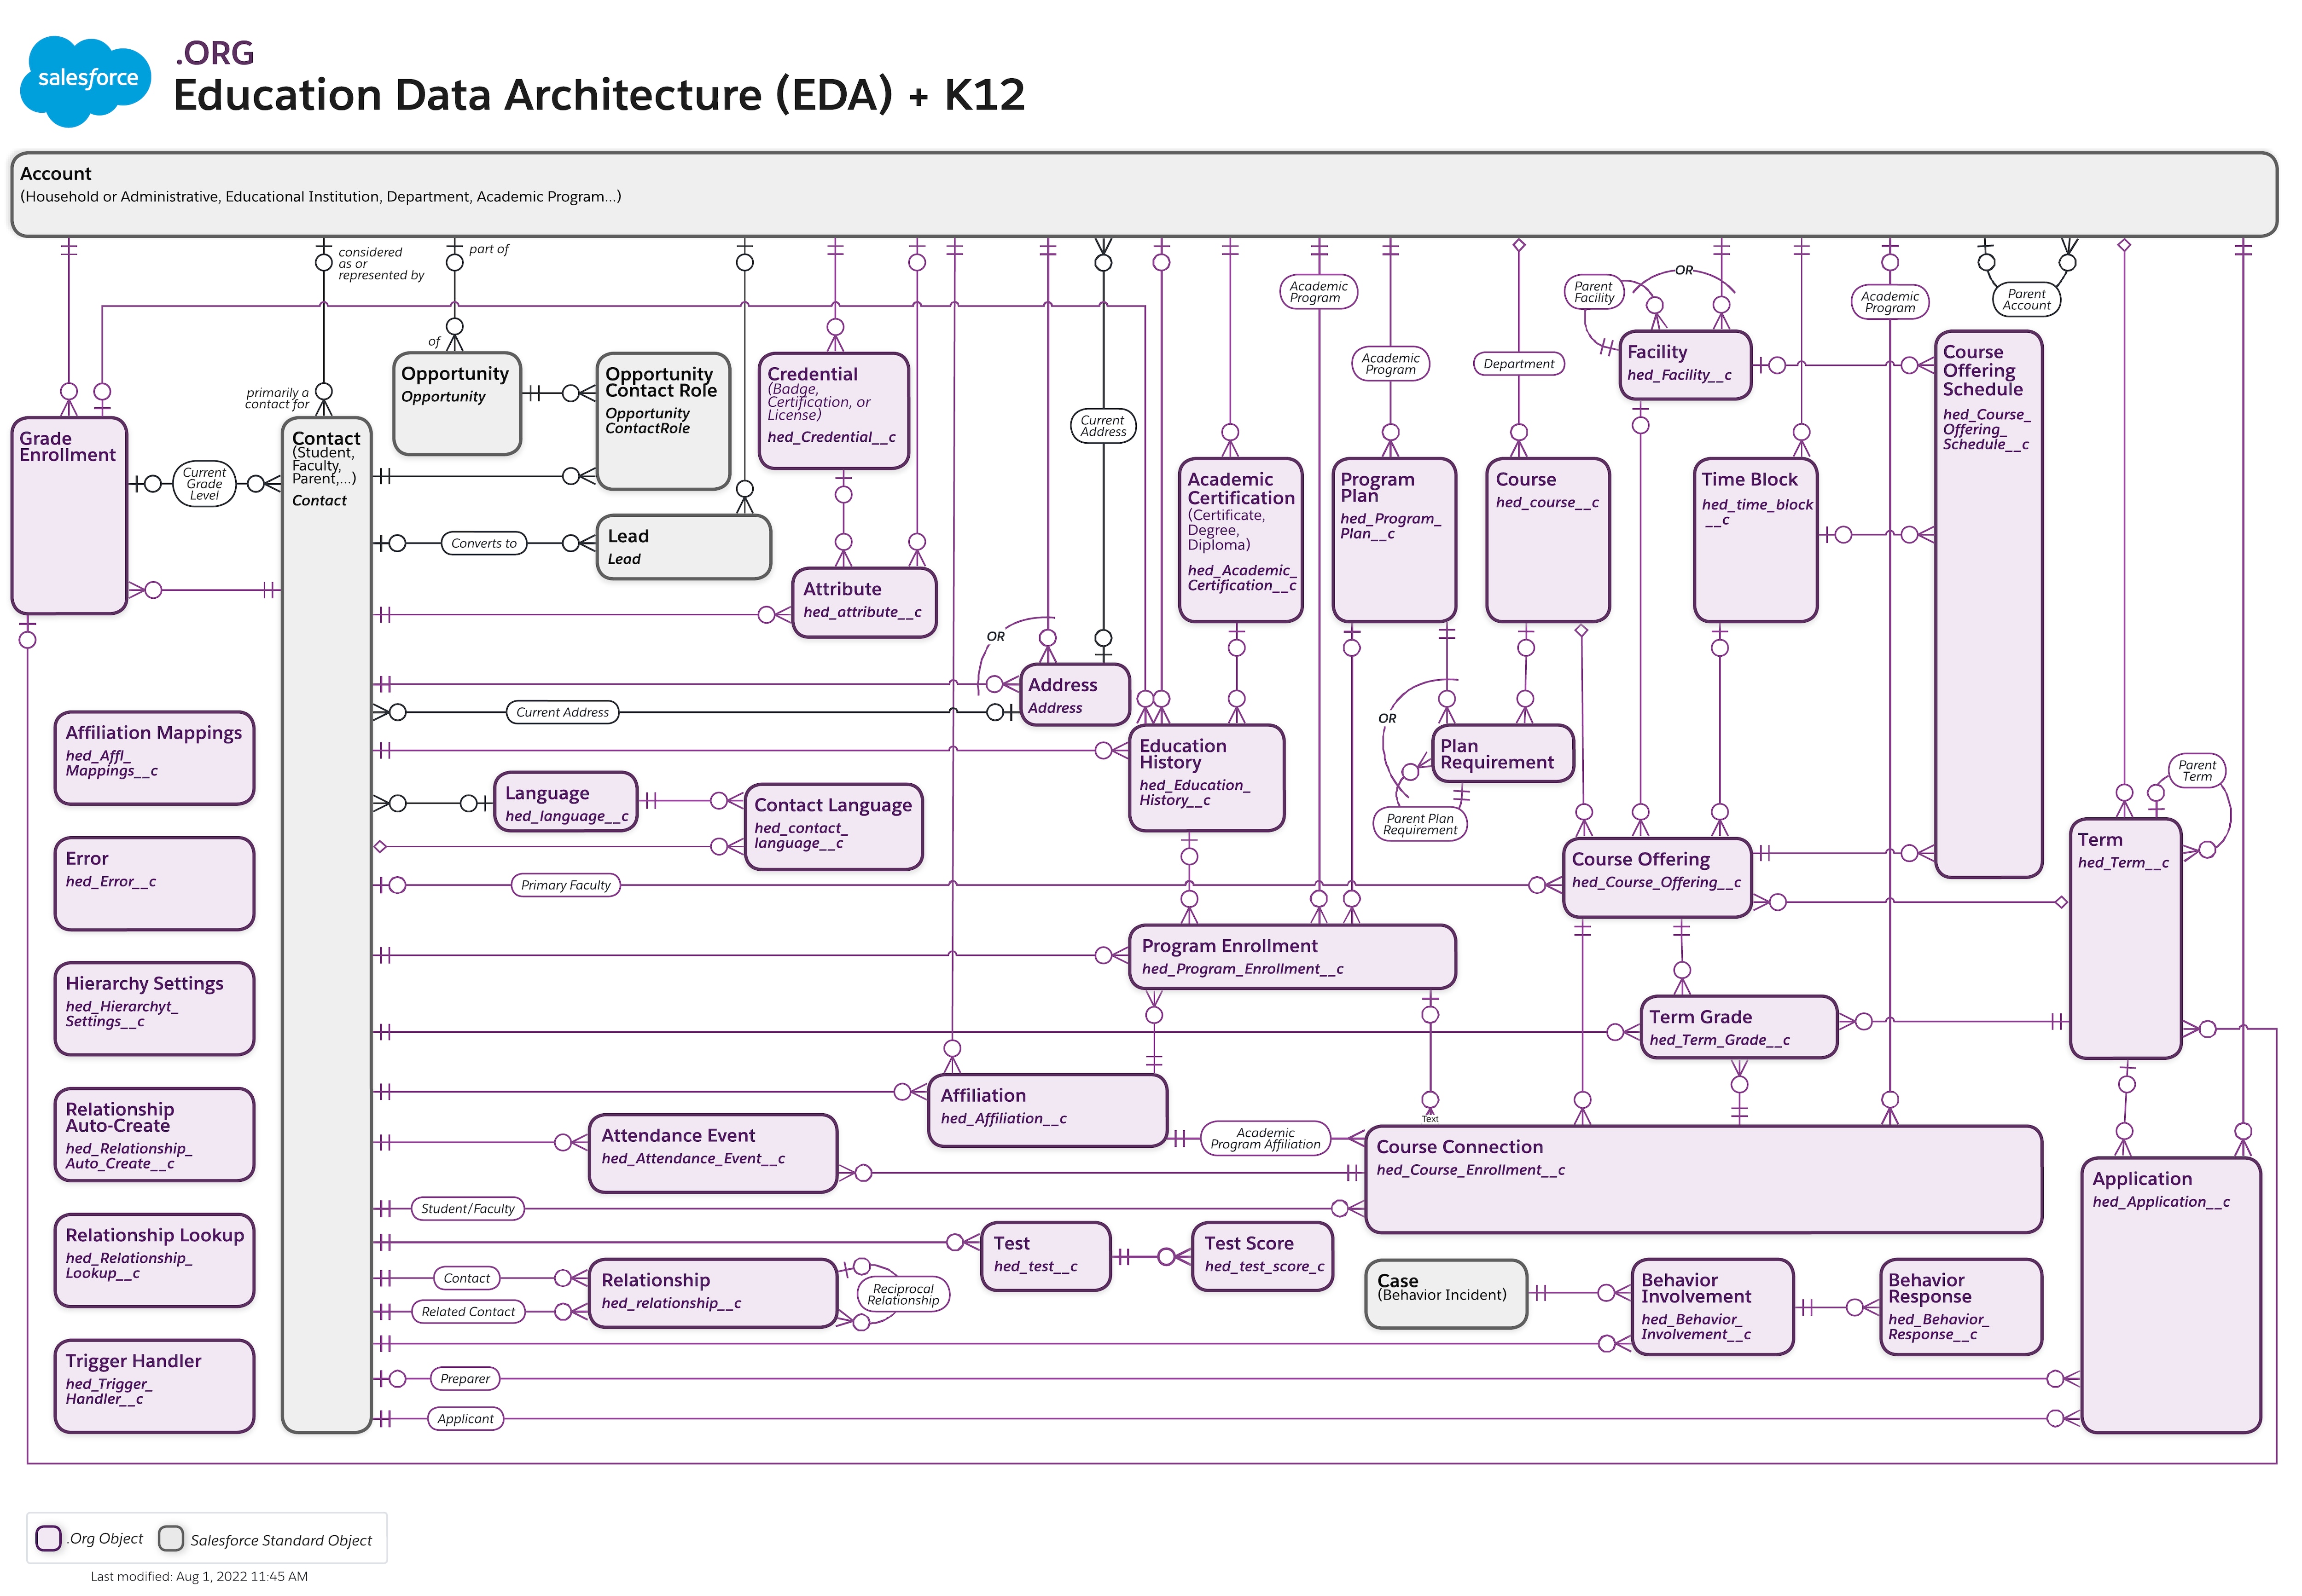Click the Primary Faculty relationship label
Screen dimensions: 2302x1596
[565, 885]
